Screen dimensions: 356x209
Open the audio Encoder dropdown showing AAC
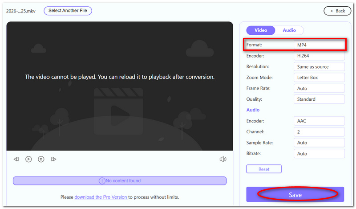(x=319, y=121)
